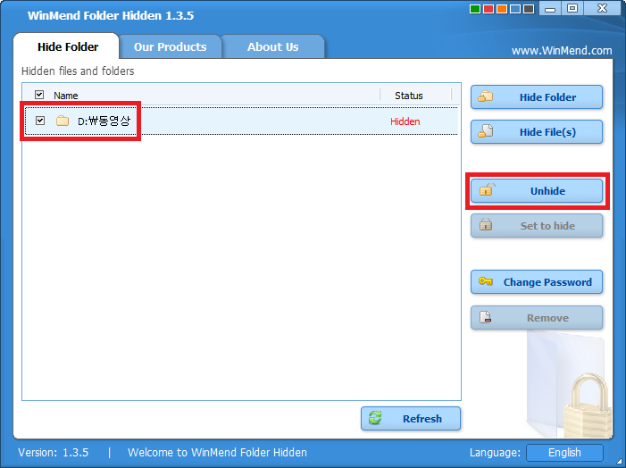The height and width of the screenshot is (468, 626).
Task: Click the Unhide button
Action: pos(536,191)
